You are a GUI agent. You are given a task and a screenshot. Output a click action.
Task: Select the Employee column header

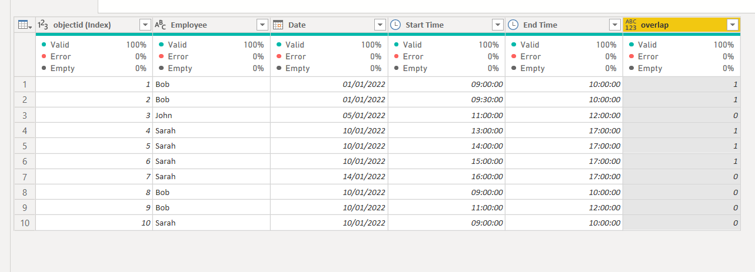[211, 25]
